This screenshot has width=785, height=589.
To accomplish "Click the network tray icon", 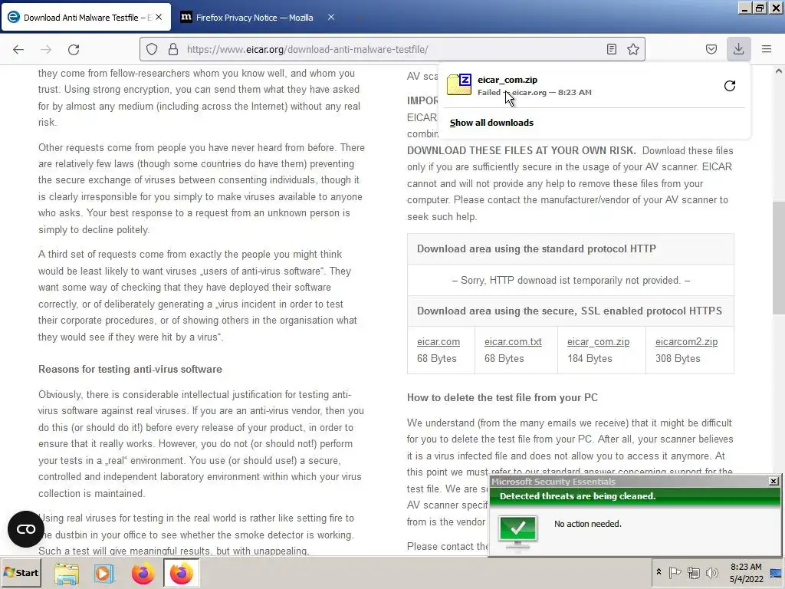I will pos(693,572).
